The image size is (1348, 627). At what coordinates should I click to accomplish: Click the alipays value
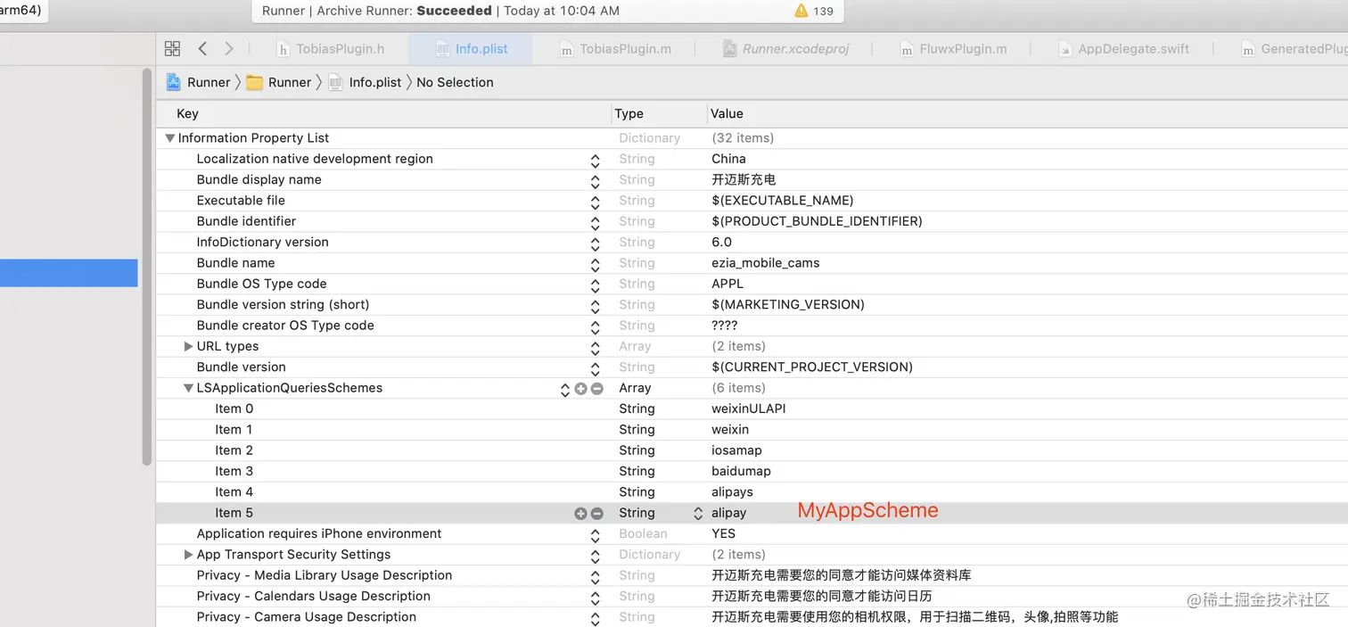coord(732,492)
